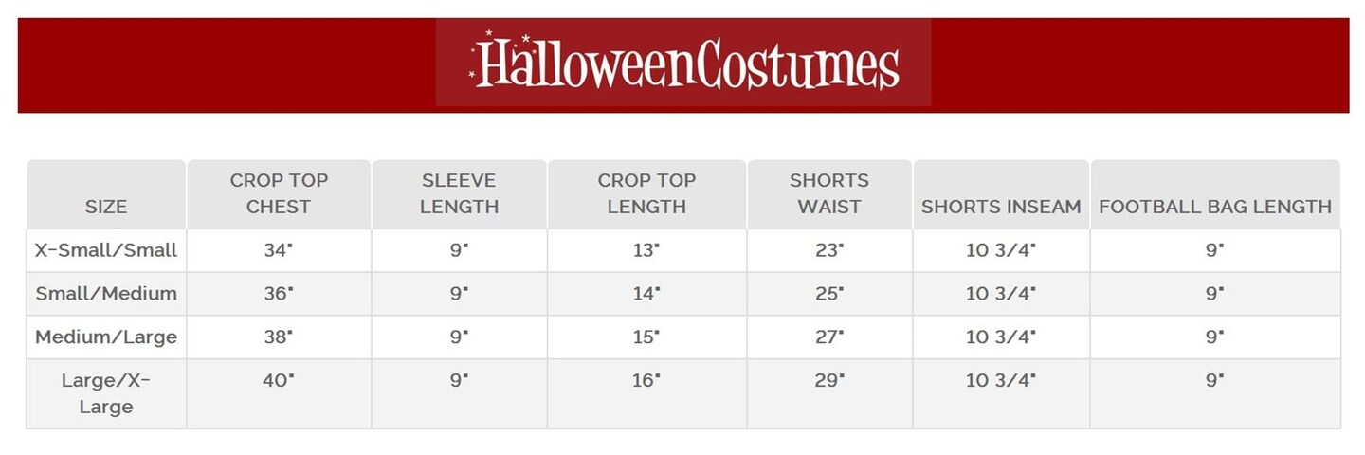1365x455 pixels.
Task: Select the 16" crop top length cell
Action: (x=646, y=380)
